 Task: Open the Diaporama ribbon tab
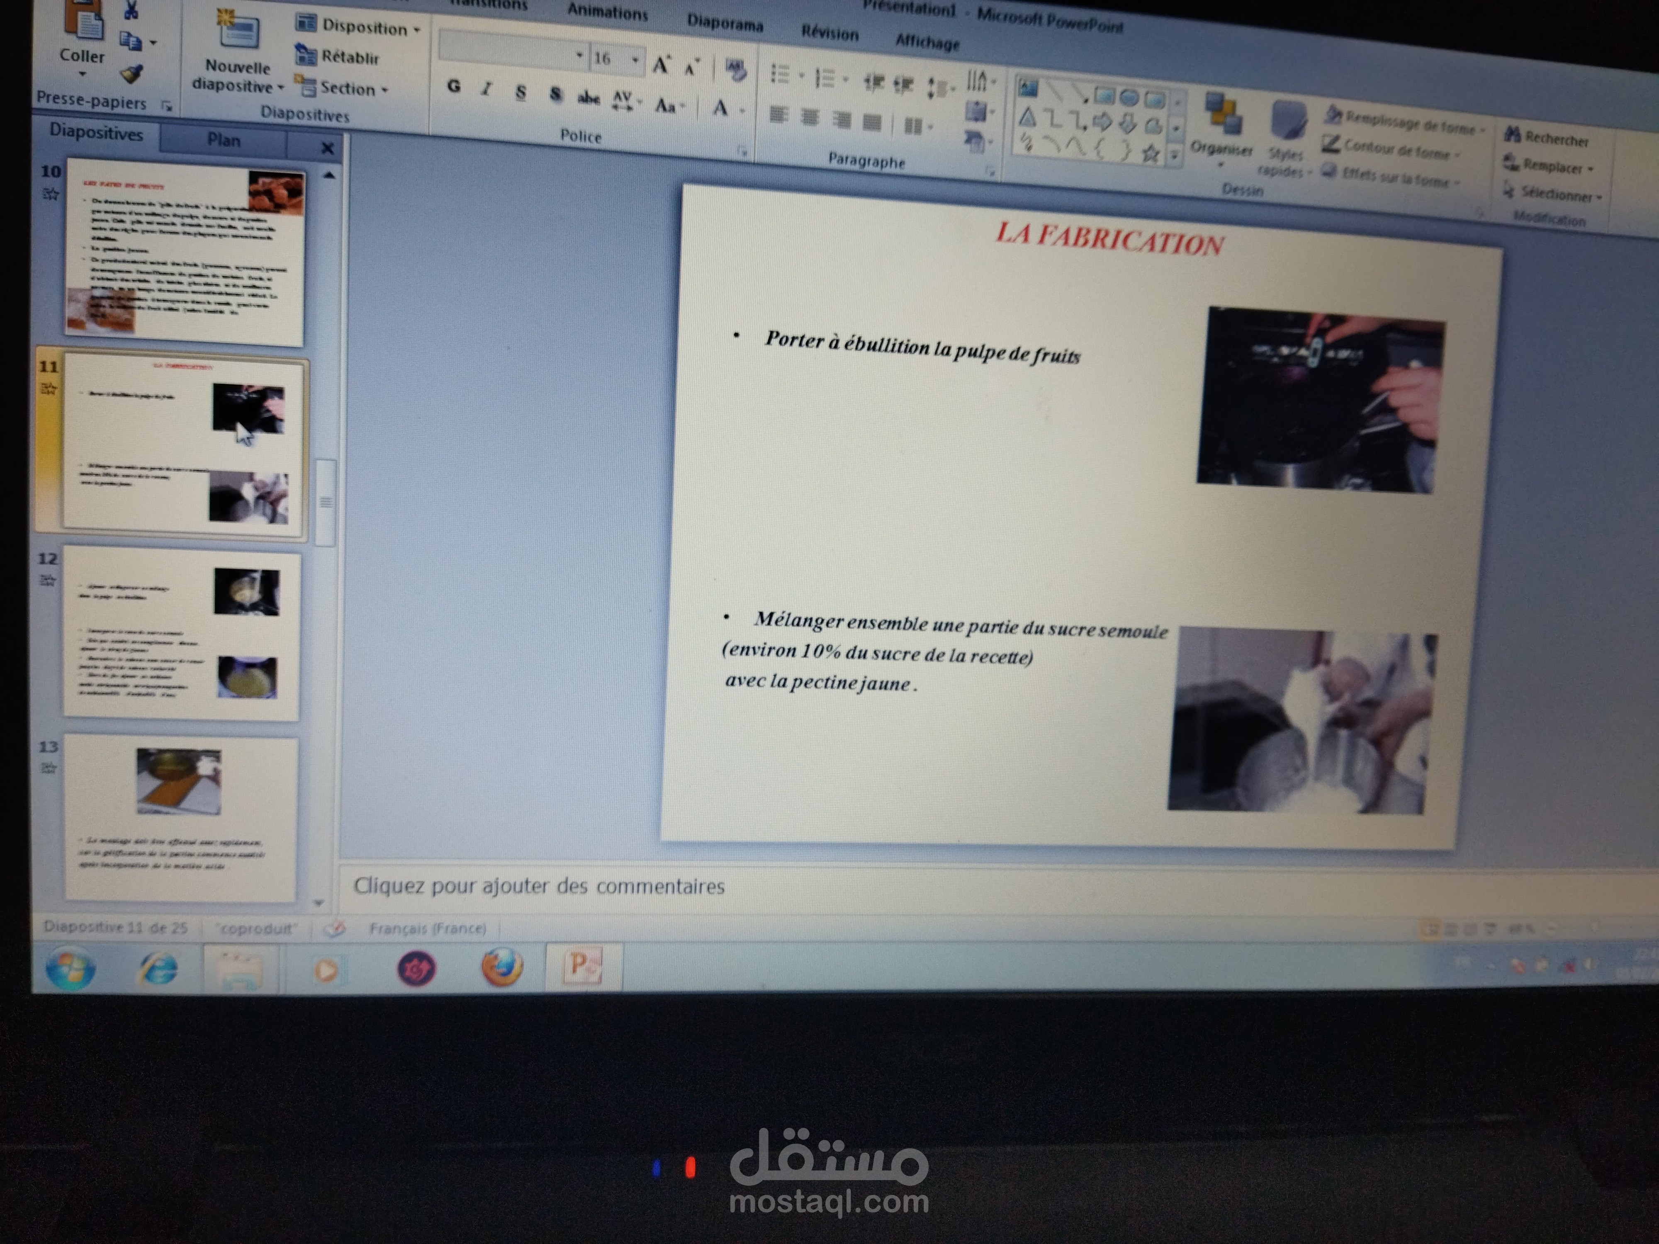pyautogui.click(x=725, y=23)
